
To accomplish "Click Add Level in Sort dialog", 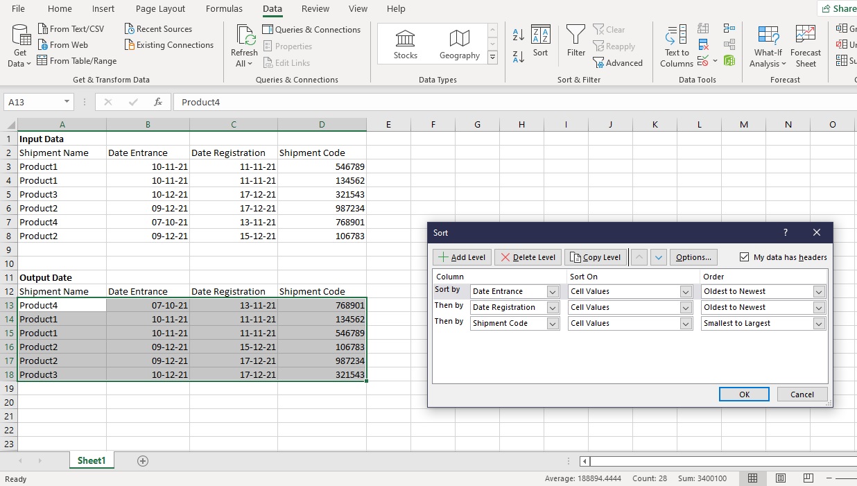I will click(x=462, y=257).
